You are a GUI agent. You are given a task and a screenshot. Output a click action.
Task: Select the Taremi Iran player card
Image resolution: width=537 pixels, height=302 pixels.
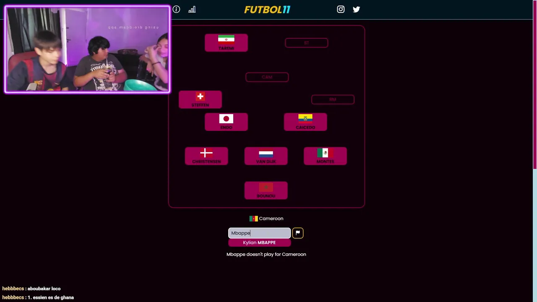click(x=226, y=43)
